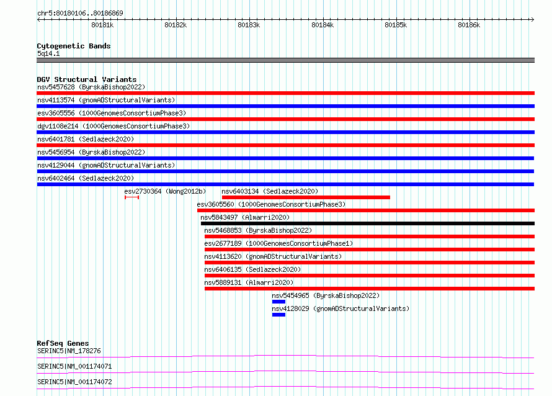The width and height of the screenshot is (552, 396).
Task: Open the nsv6402464 (Sedlazeck2020) label
Action: [x=86, y=178]
